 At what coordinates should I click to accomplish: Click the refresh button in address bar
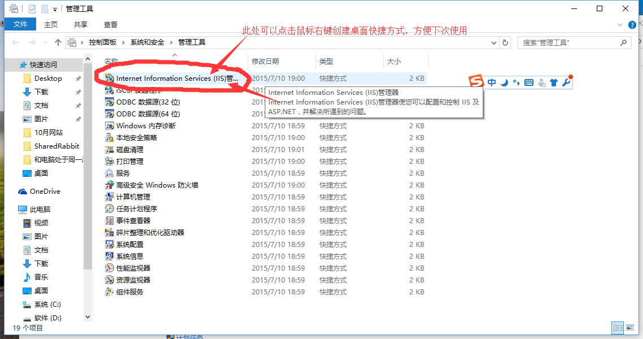pos(505,42)
